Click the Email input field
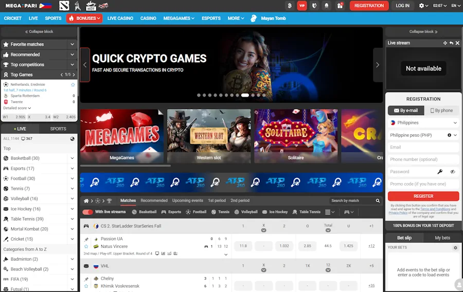Image resolution: width=463 pixels, height=292 pixels. coord(423,147)
